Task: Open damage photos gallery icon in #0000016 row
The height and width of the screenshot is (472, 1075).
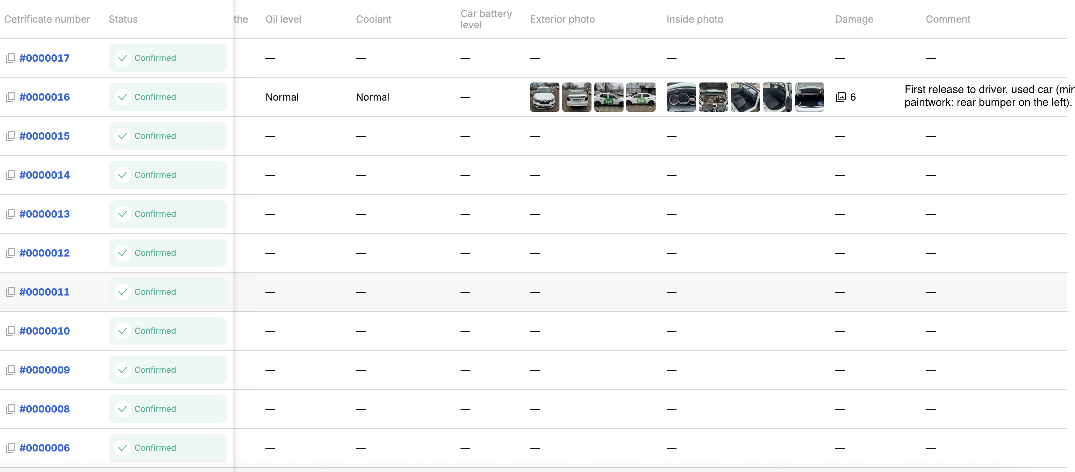Action: tap(841, 97)
